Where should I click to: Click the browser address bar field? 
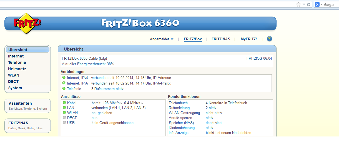click(x=147, y=4)
